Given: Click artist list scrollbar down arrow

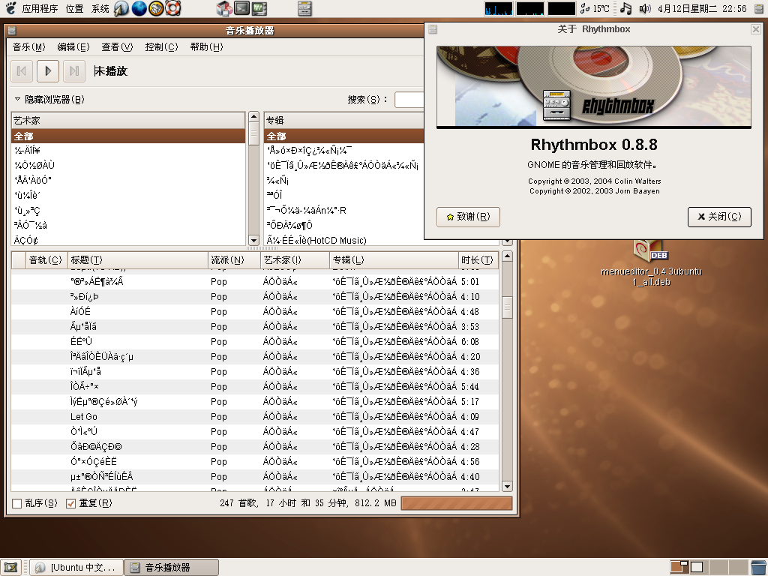Looking at the screenshot, I should pyautogui.click(x=253, y=241).
